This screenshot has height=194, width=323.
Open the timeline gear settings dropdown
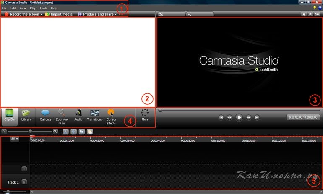coord(14,139)
